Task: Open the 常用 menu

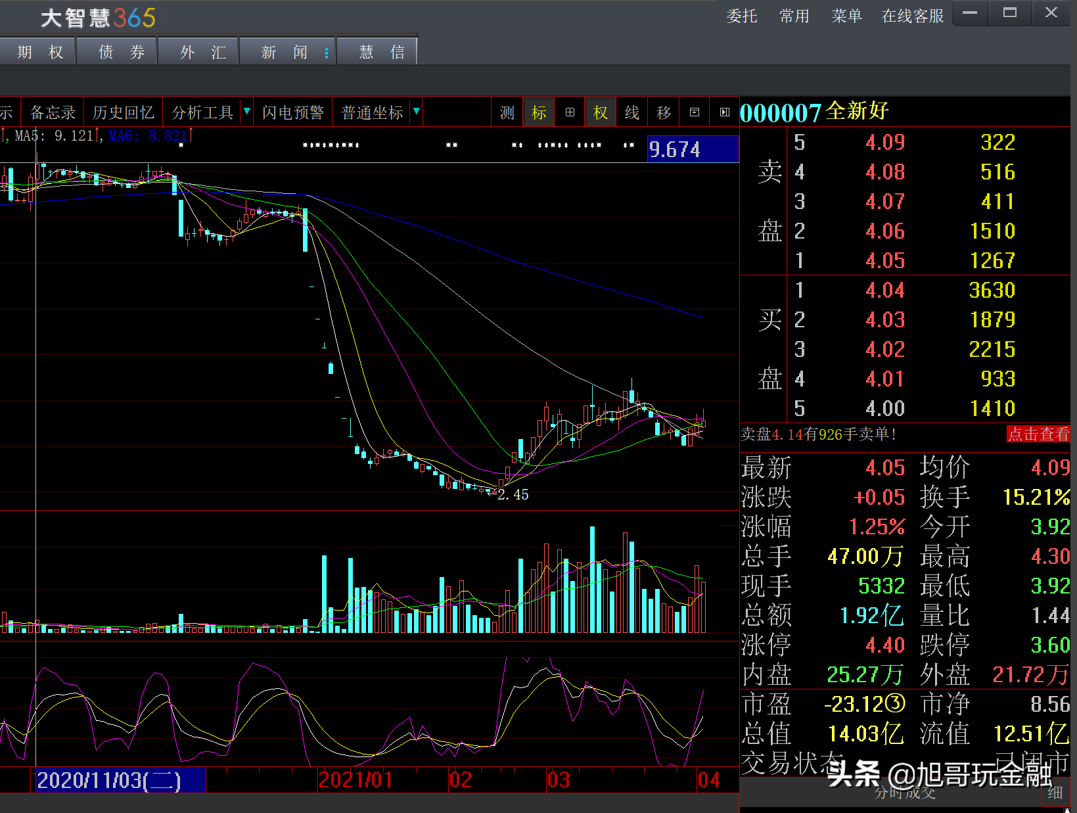Action: (794, 16)
